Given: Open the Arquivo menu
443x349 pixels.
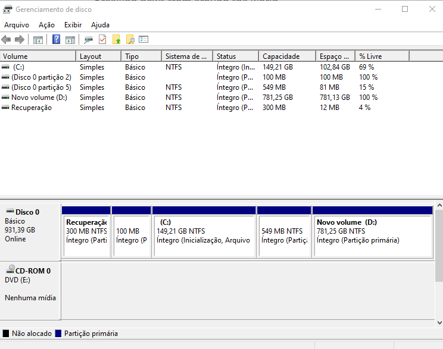Looking at the screenshot, I should (17, 25).
